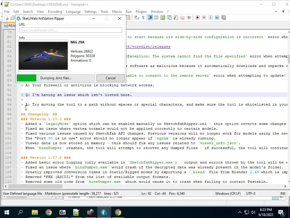Image resolution: width=290 pixels, height=218 pixels.
Task: Click the Synchronize scrolling lock icon
Action: click(128, 18)
